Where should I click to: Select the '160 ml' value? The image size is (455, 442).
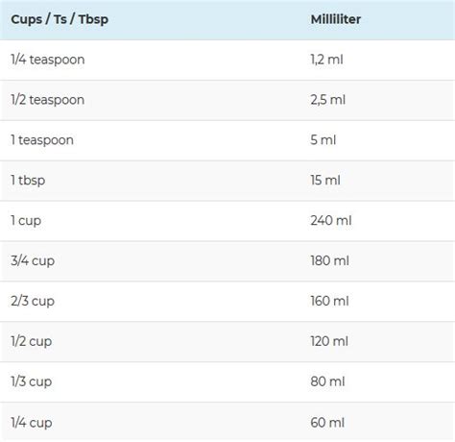(329, 301)
